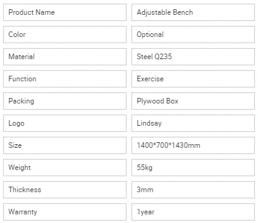Viewport: 258px width, 223px height.
Task: Click the Thickness label cell
Action: click(65, 190)
